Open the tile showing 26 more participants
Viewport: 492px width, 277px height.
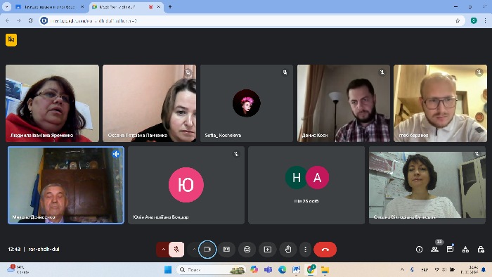(x=306, y=185)
